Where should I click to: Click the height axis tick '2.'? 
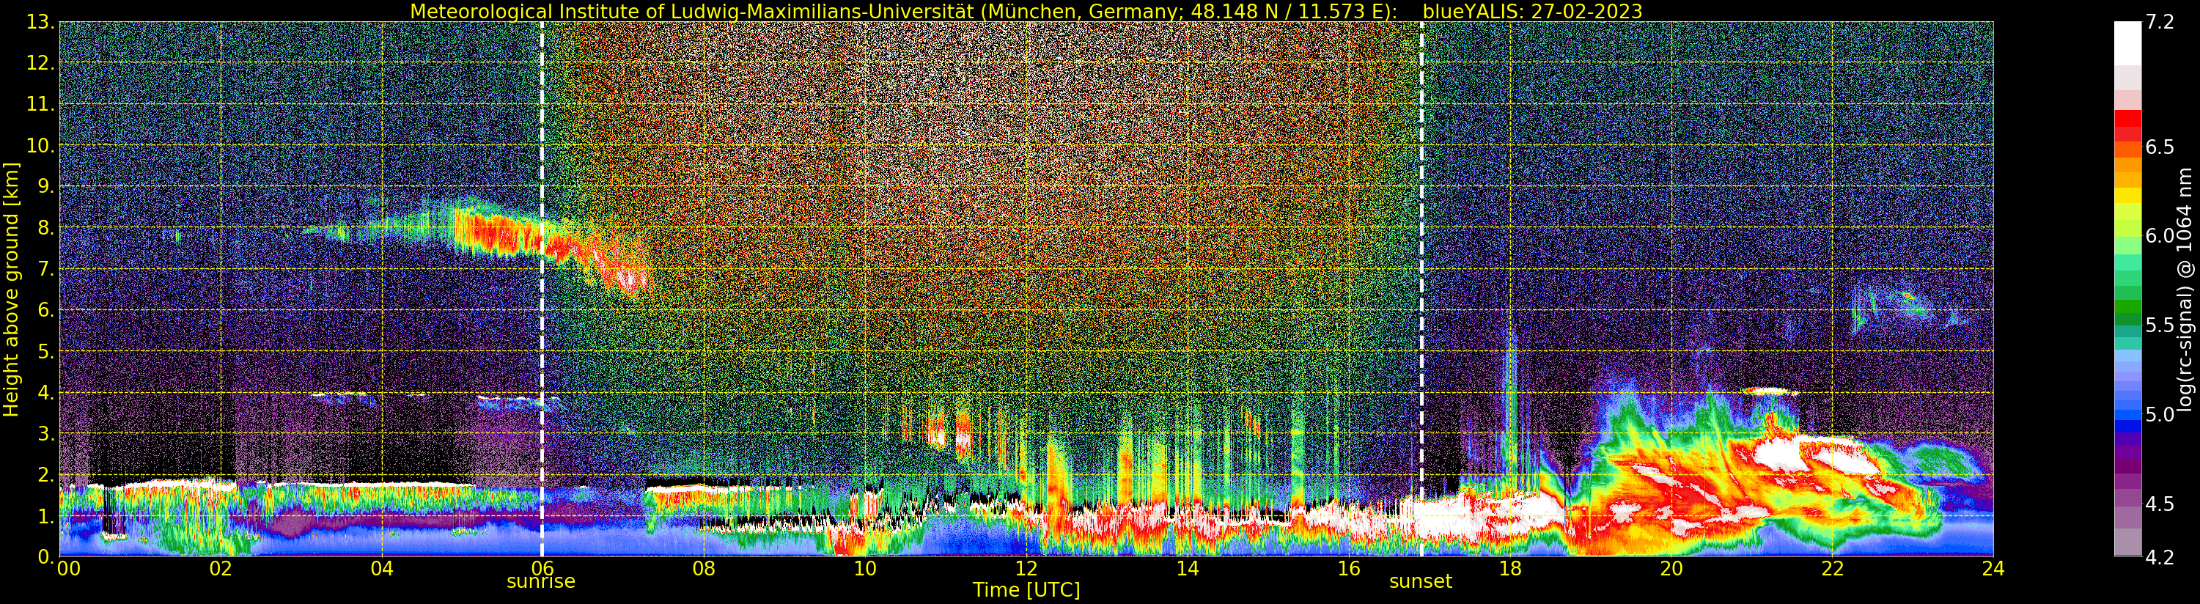[x=46, y=474]
